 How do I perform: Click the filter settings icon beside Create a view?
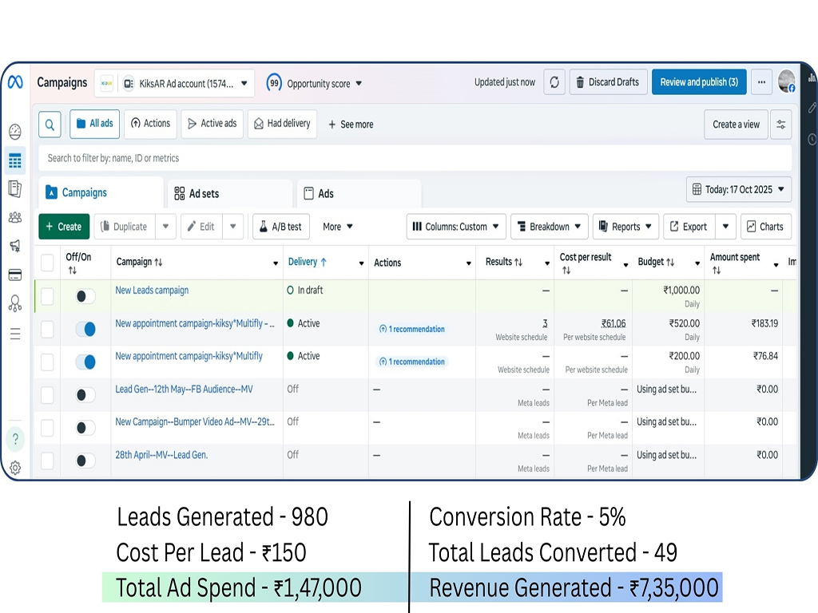[781, 125]
